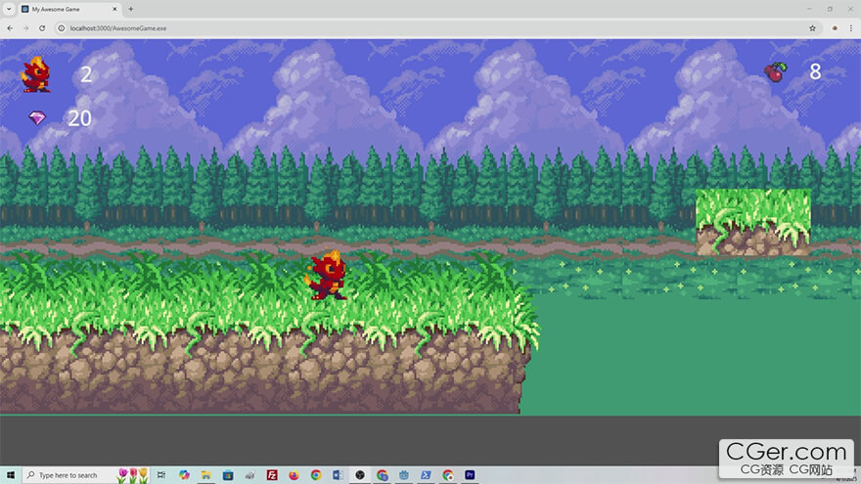The width and height of the screenshot is (861, 484).
Task: Launch Firefox from the taskbar
Action: [x=294, y=474]
